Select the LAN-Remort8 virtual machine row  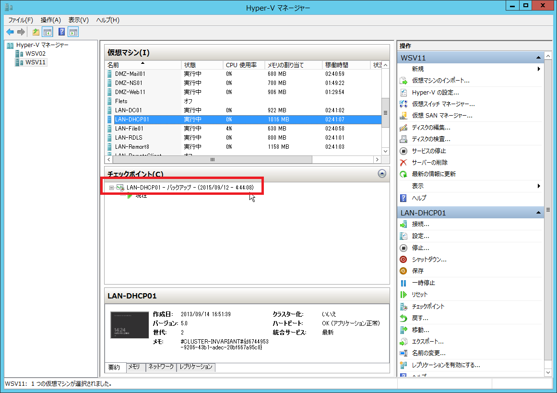[244, 147]
